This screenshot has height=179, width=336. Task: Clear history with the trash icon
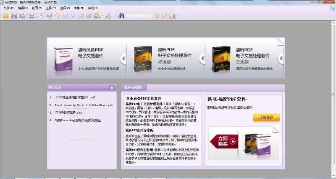[112, 87]
